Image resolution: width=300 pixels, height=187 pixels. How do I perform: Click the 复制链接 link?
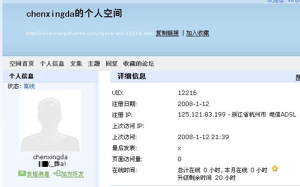[x=167, y=33]
